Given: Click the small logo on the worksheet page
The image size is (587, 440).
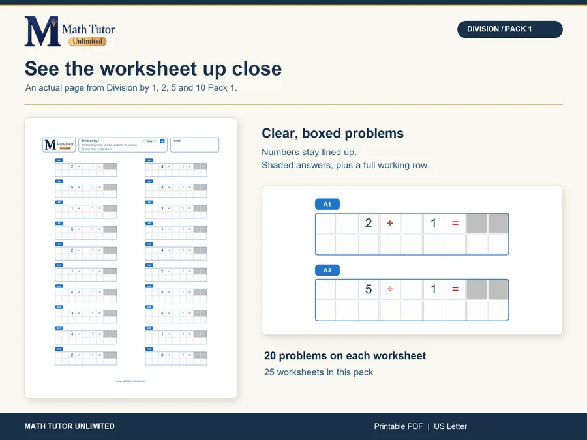Looking at the screenshot, I should point(59,145).
